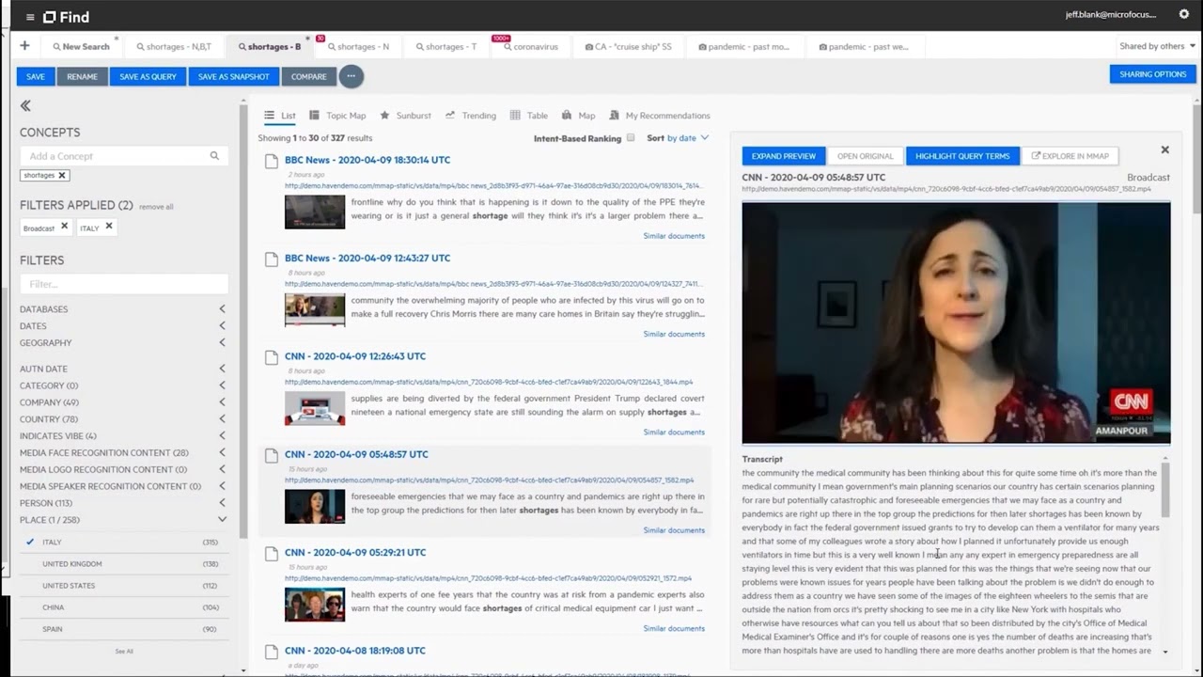Viewport: 1203px width, 677px height.
Task: Click the RENAME button
Action: [x=82, y=76]
